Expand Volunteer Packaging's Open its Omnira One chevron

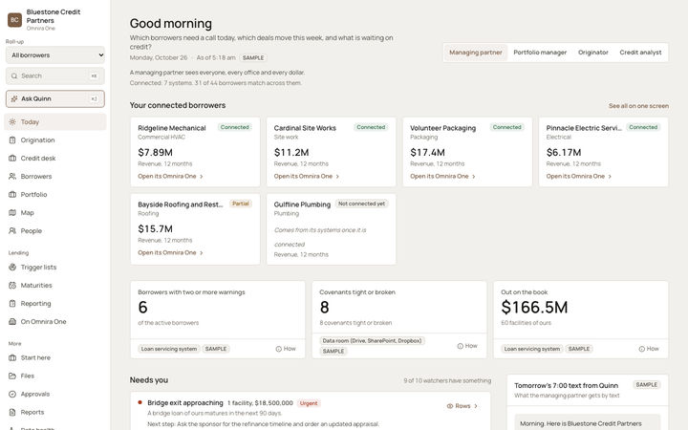[x=474, y=177]
